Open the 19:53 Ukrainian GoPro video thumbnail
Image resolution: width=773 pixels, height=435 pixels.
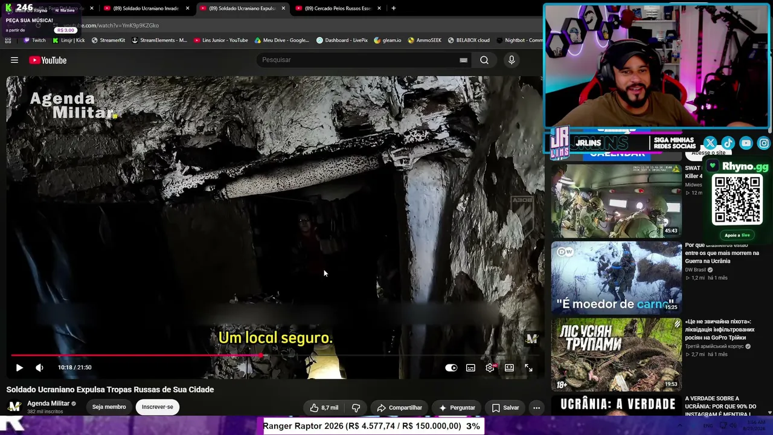click(x=616, y=355)
